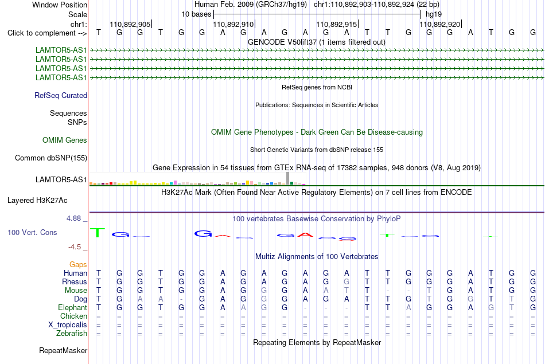
Task: Click the large green T in PhyloP conservation logo
Action: [x=98, y=233]
